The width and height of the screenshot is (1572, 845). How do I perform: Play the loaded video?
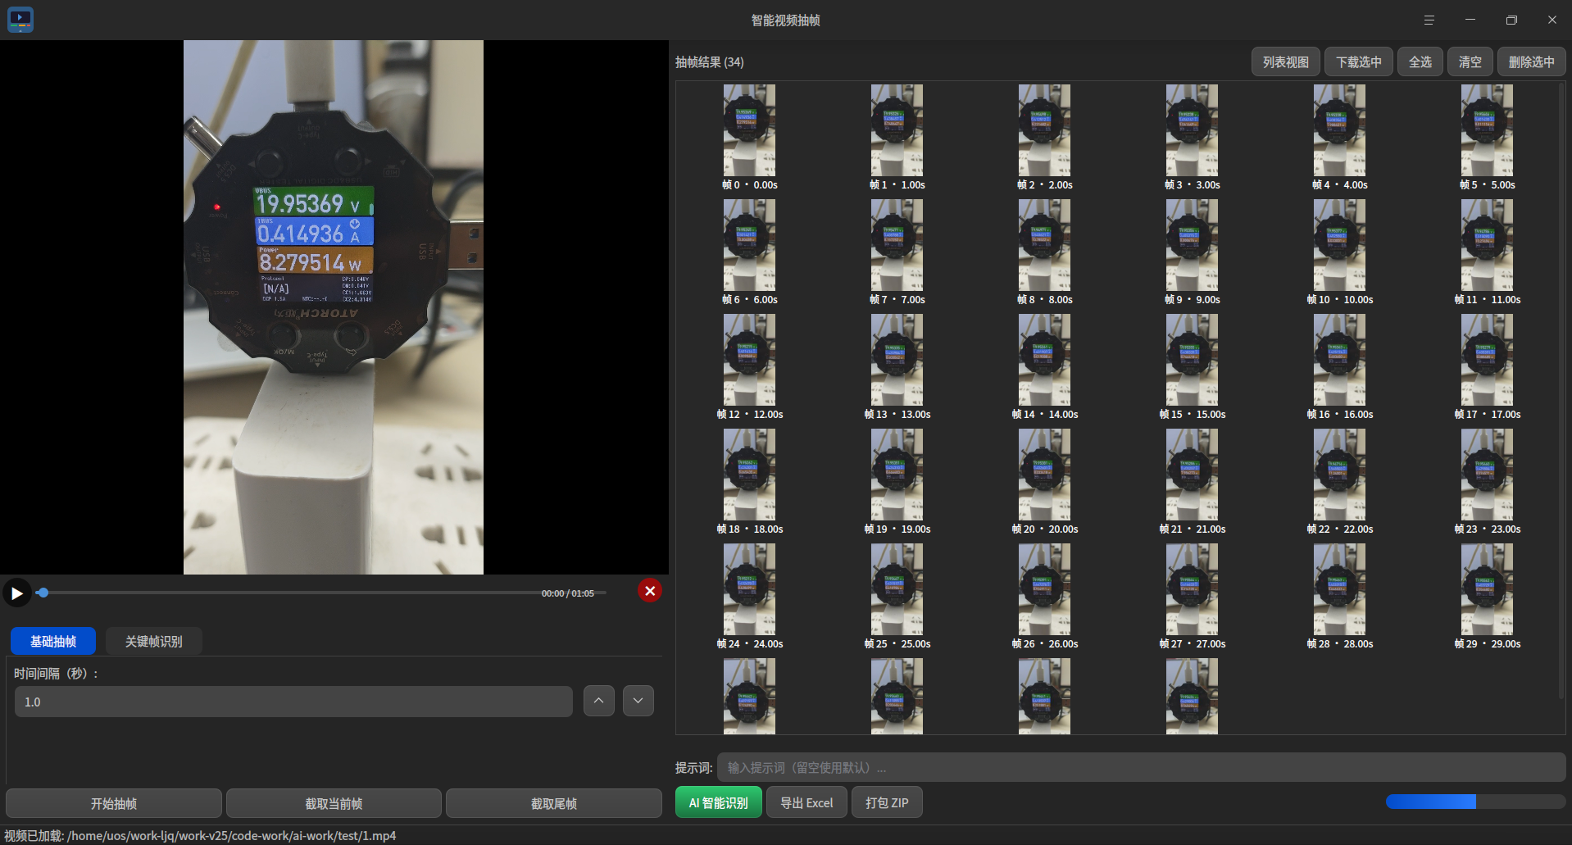[x=16, y=593]
